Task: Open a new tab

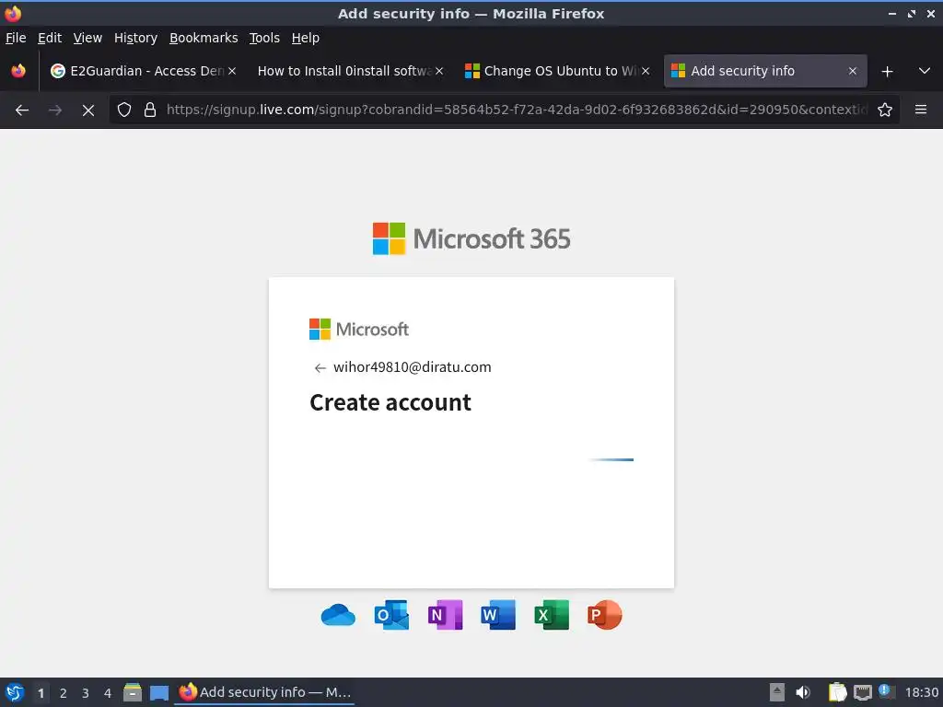Action: click(x=887, y=72)
